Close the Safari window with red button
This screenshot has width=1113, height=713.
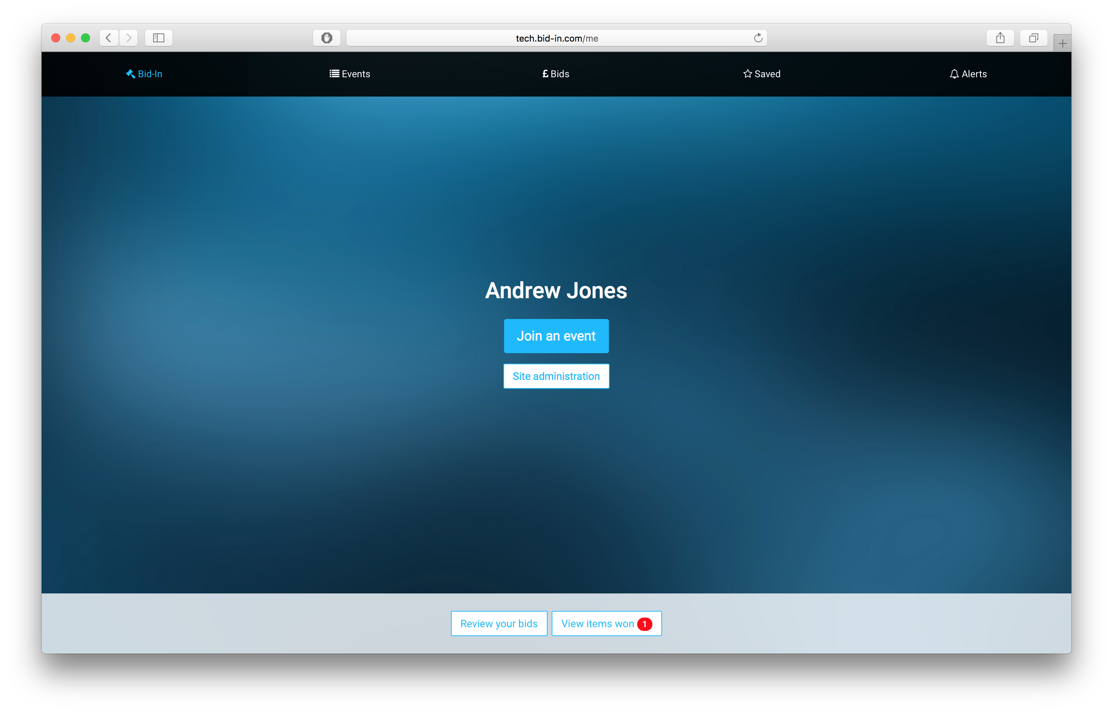[56, 38]
